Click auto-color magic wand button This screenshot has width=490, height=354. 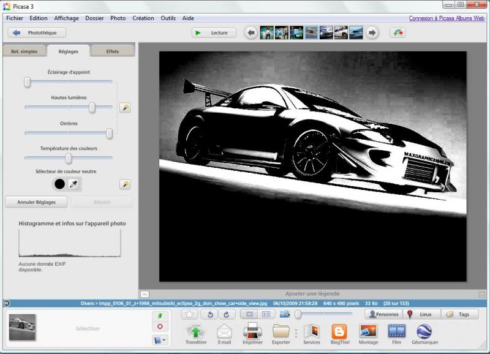tap(126, 184)
